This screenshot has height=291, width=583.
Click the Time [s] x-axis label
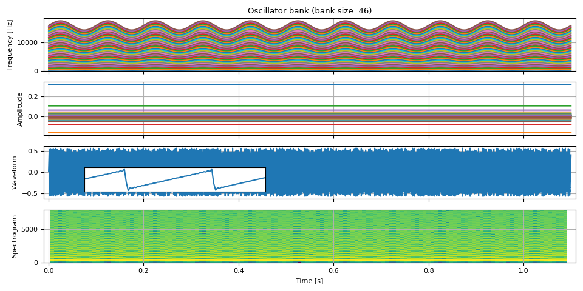coord(310,281)
